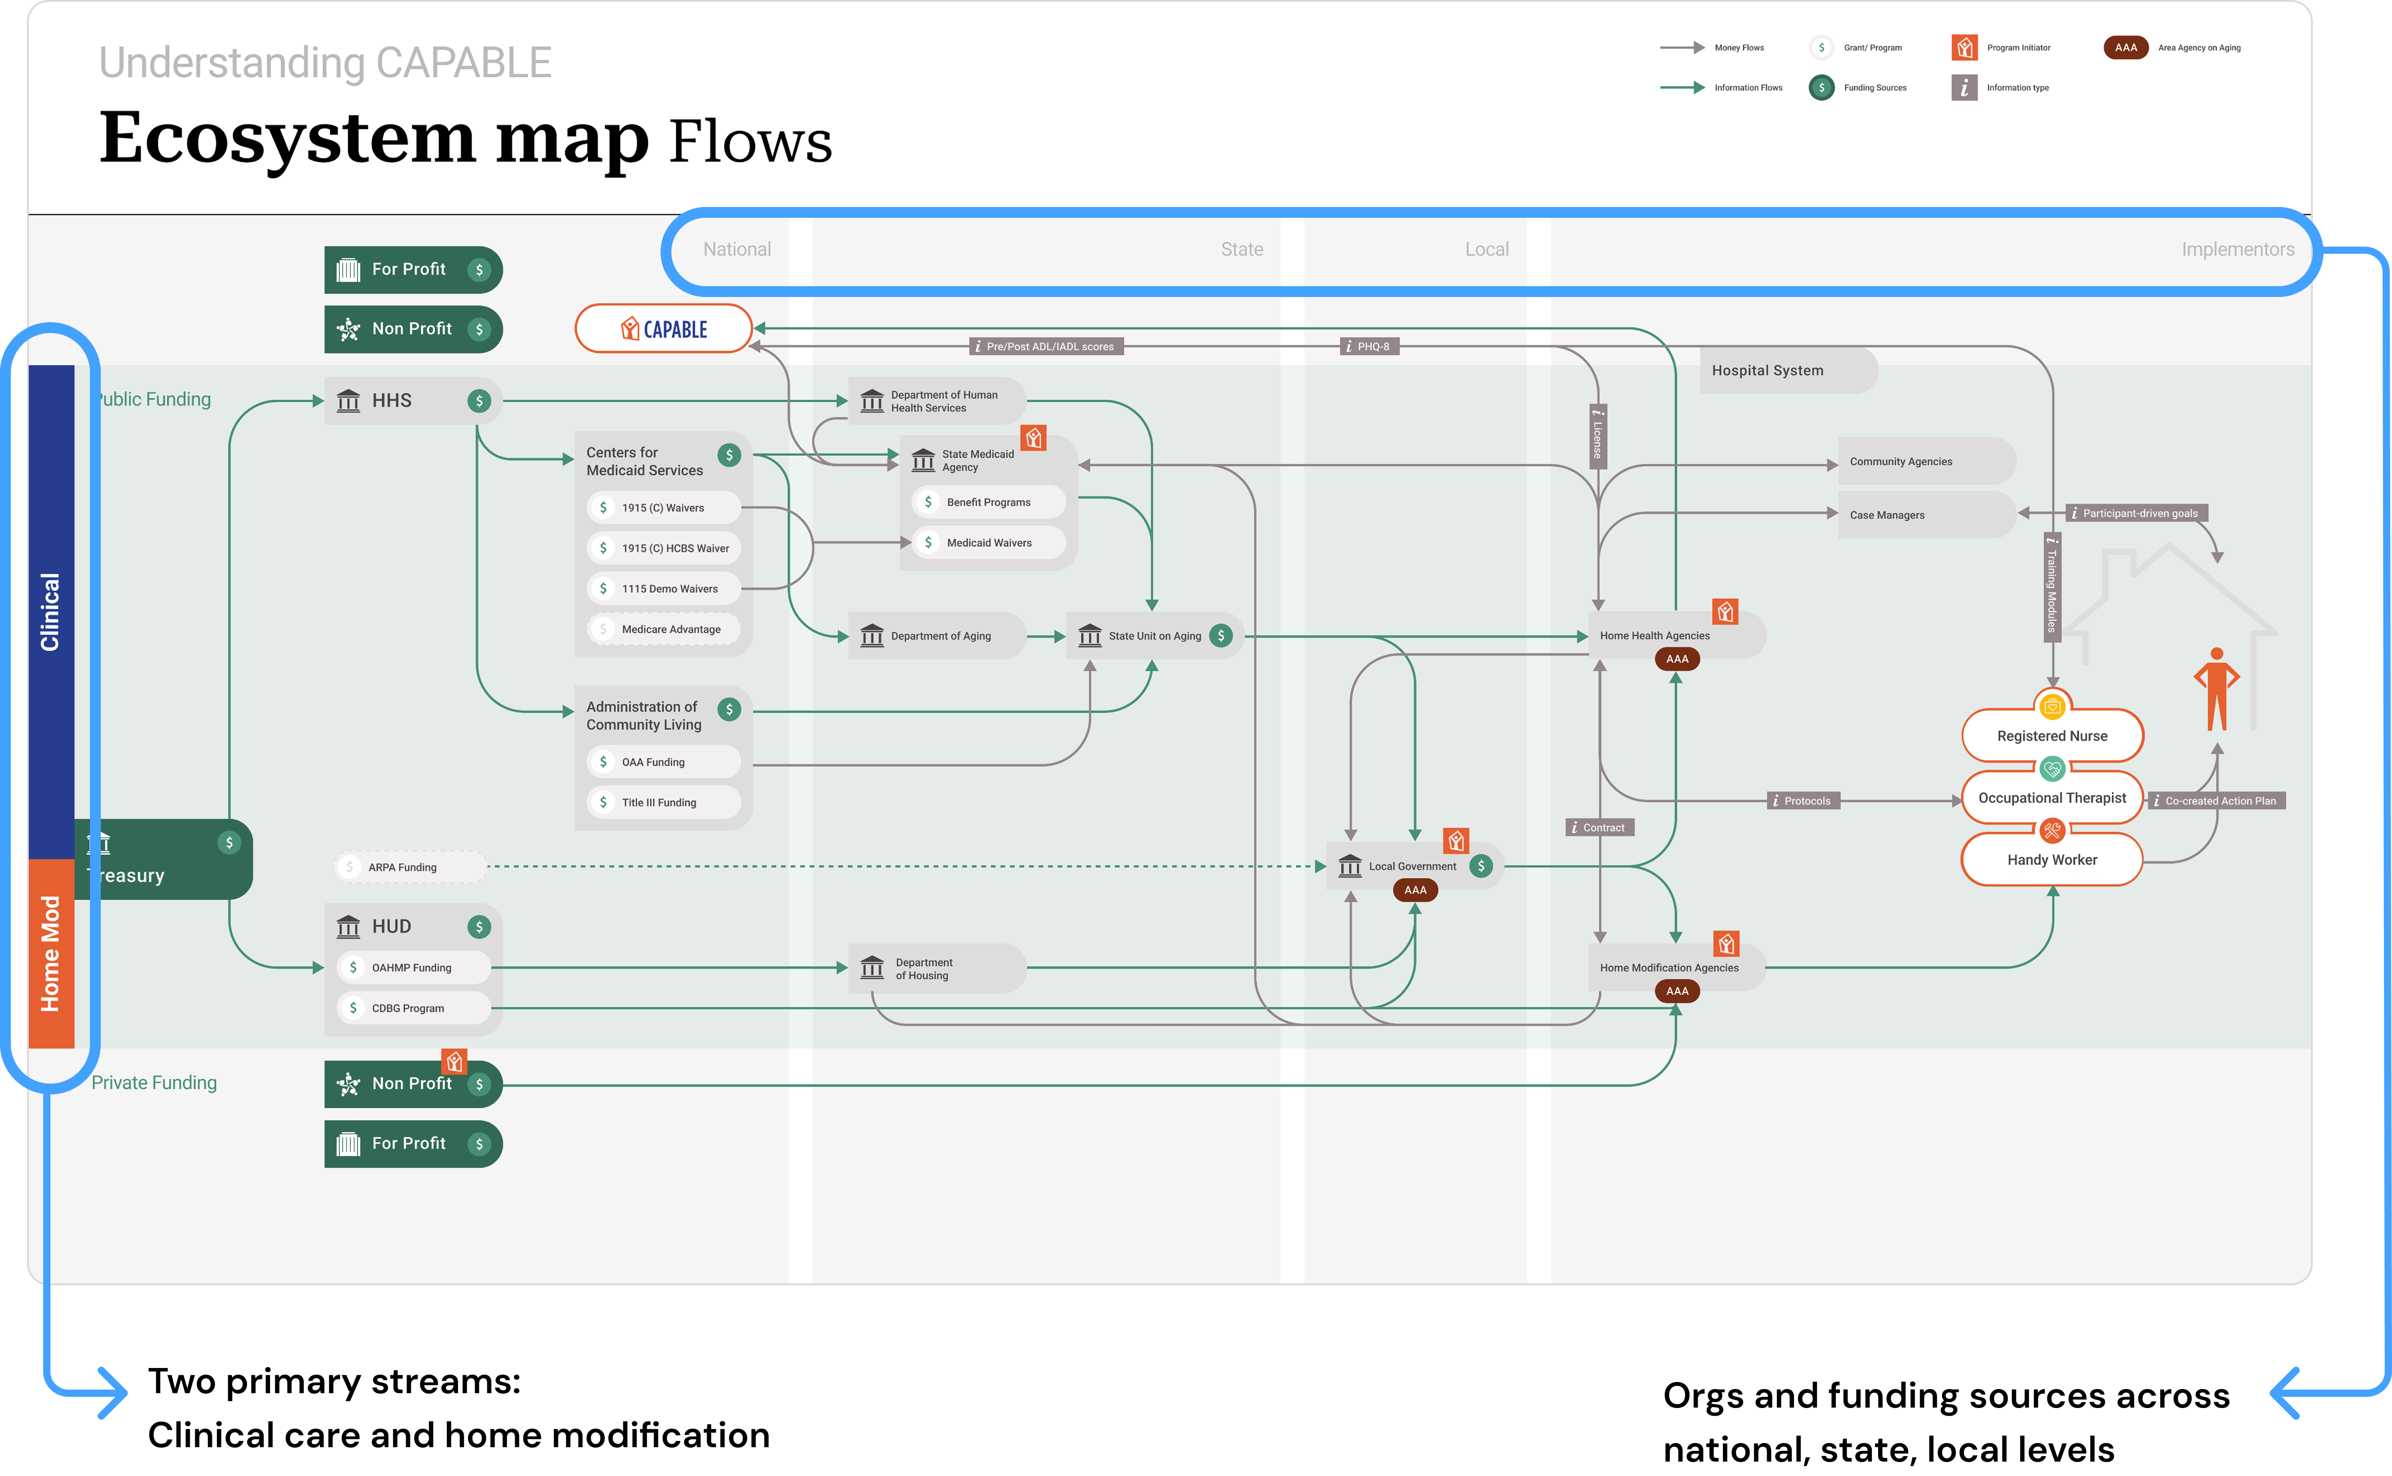Click the program initiator icon on Home Health Agencies

(x=1726, y=612)
